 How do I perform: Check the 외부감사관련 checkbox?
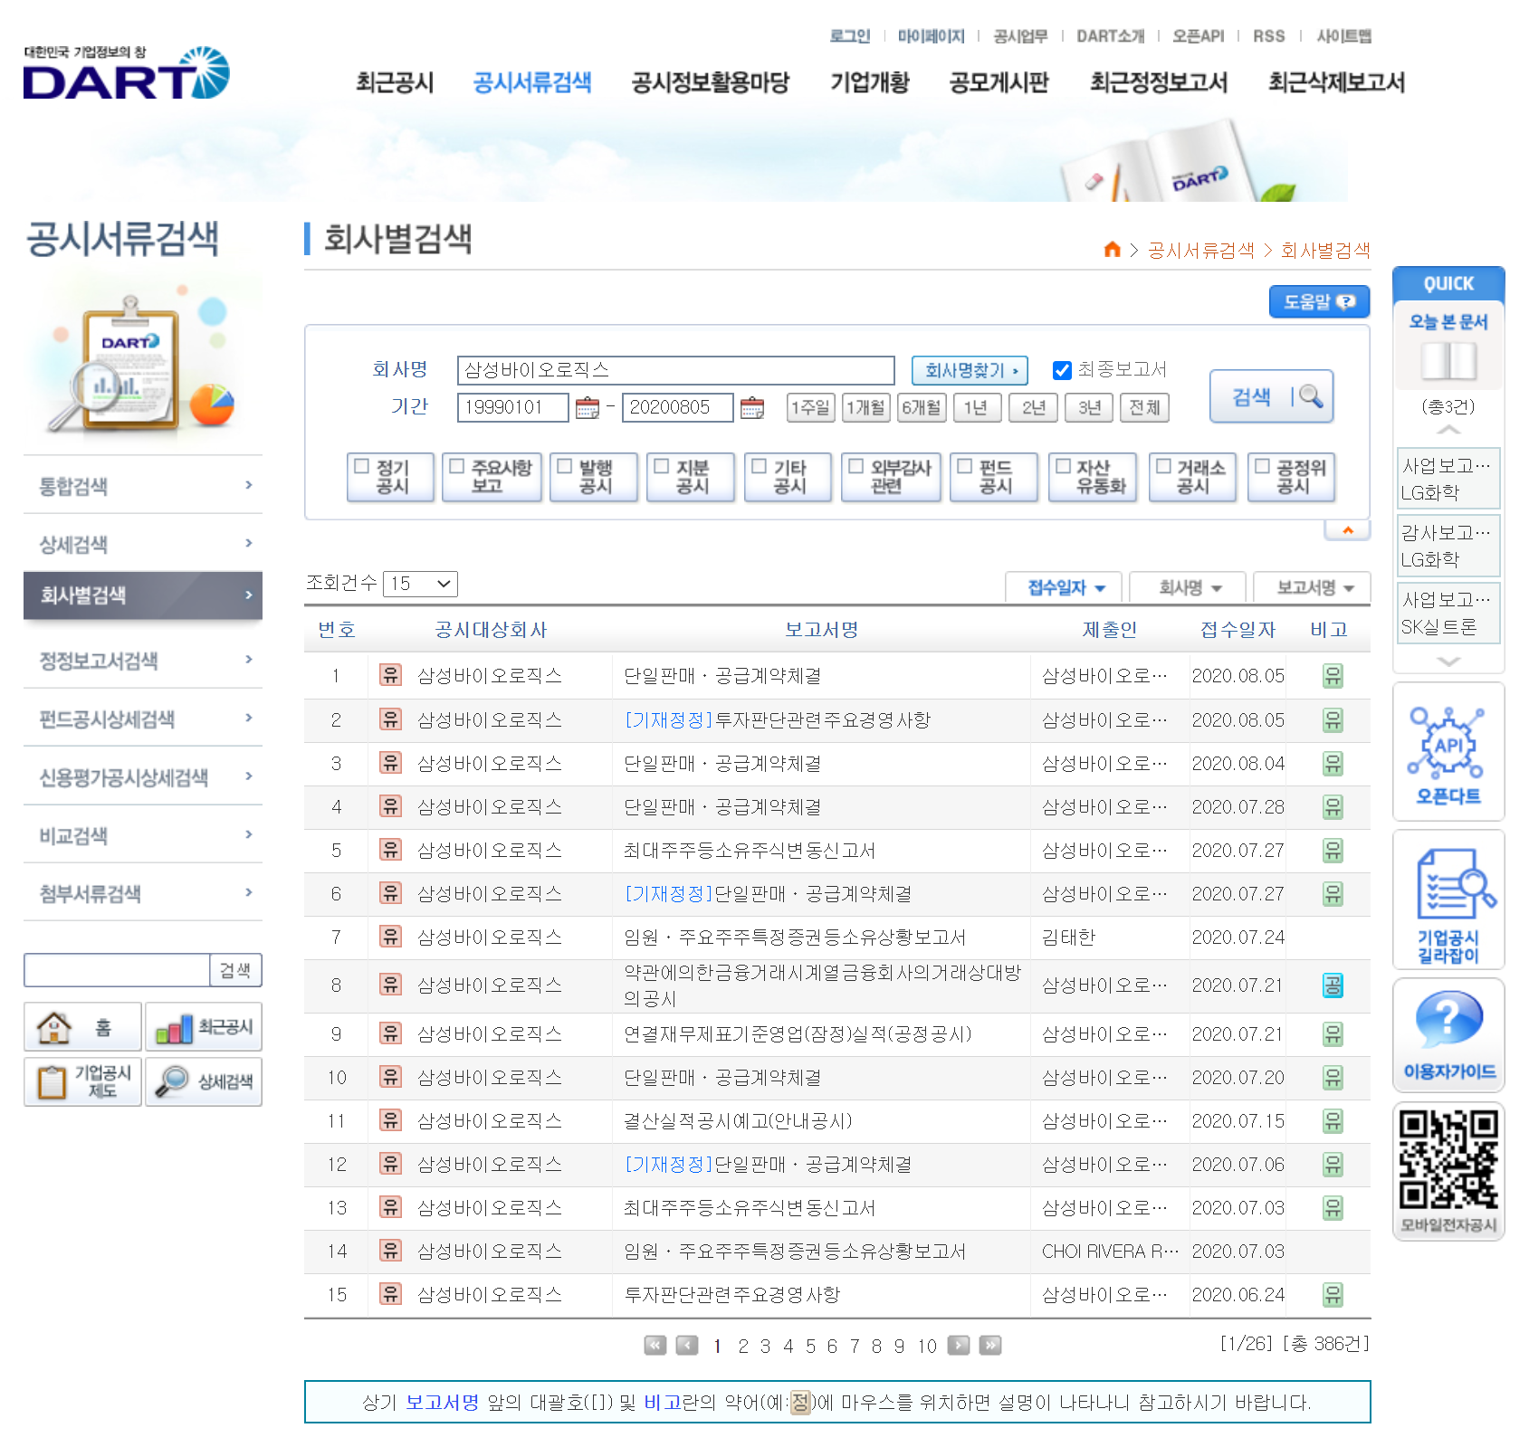[x=855, y=466]
